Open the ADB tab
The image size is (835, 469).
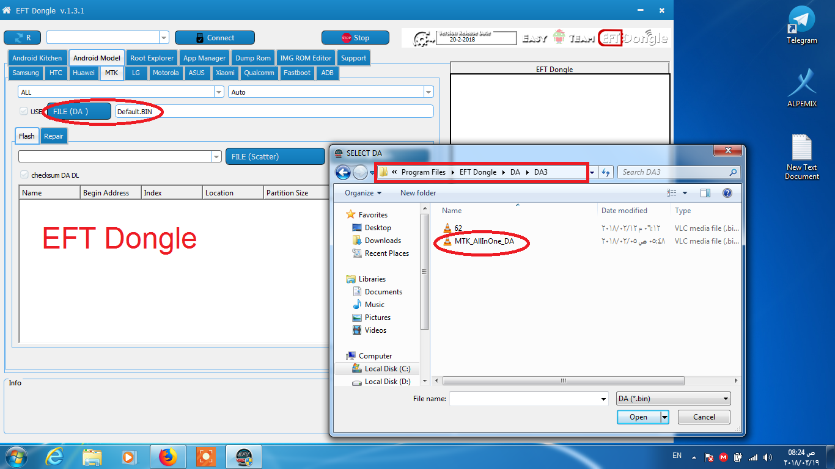coord(328,73)
